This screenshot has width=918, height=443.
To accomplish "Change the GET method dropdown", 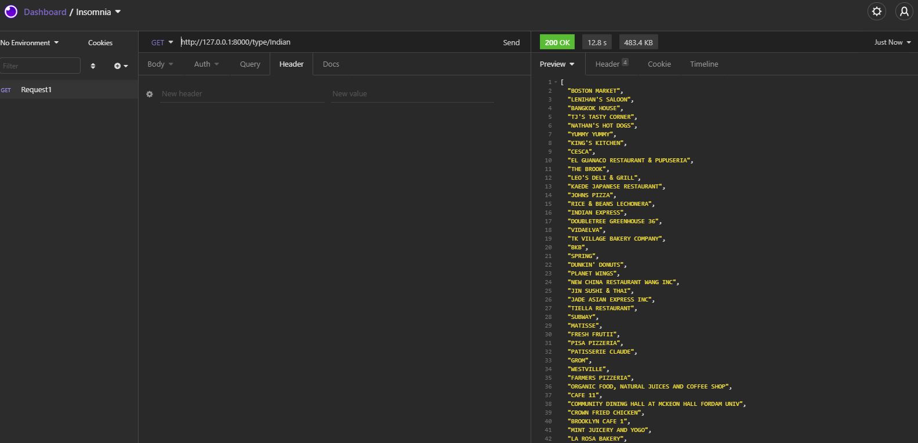I will coord(162,42).
